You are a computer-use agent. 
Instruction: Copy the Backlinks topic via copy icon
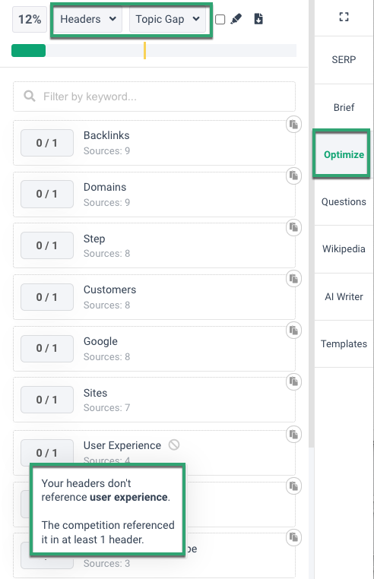point(294,125)
